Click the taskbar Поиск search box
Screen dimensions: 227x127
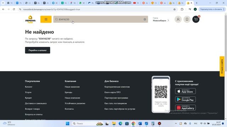click(87, 123)
